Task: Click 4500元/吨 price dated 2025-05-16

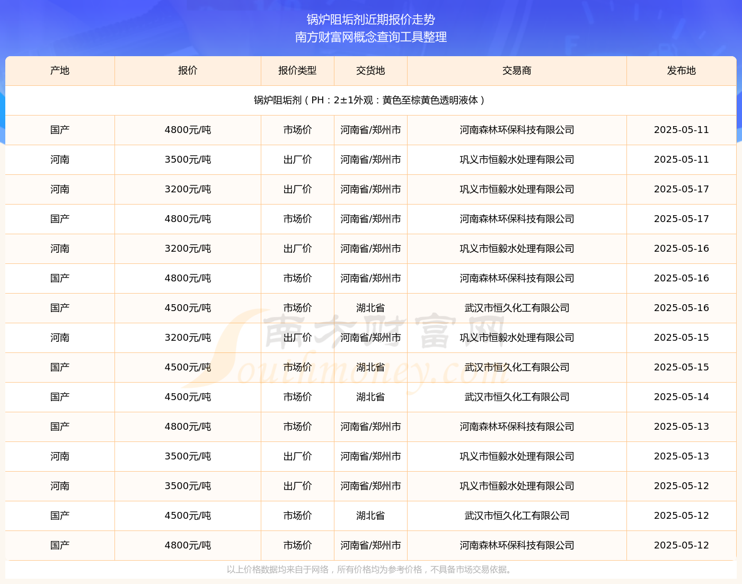Action: 188,308
